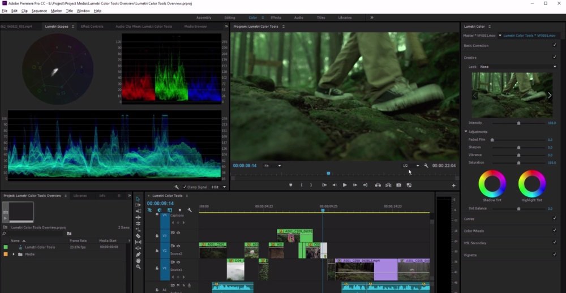Image resolution: width=566 pixels, height=293 pixels.
Task: Toggle Creative section checkbox
Action: (x=555, y=57)
